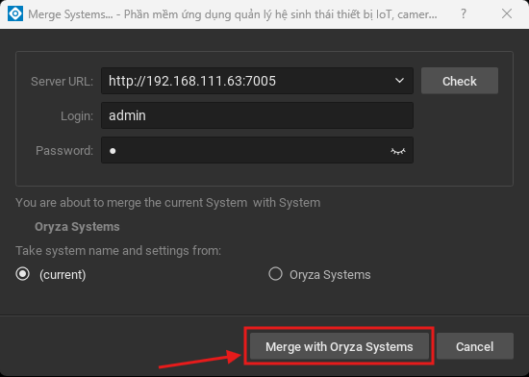Close the Merge Systems dialog
The height and width of the screenshot is (377, 529).
[507, 13]
